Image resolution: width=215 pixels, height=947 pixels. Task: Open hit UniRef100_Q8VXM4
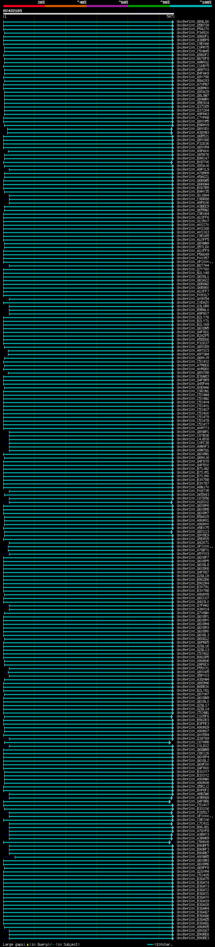click(x=192, y=147)
